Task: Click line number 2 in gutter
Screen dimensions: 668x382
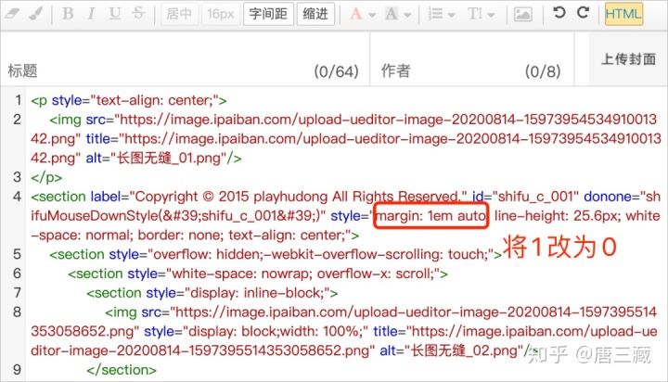Action: pyautogui.click(x=17, y=120)
